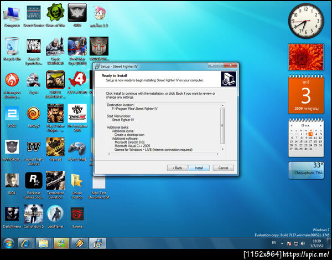Viewport: 332px width, 260px height.
Task: Select the GRID desktop icon
Action: point(77,16)
